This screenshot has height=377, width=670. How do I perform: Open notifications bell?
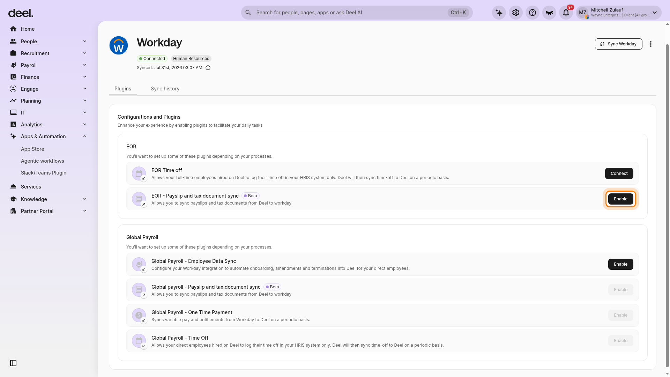pyautogui.click(x=566, y=13)
